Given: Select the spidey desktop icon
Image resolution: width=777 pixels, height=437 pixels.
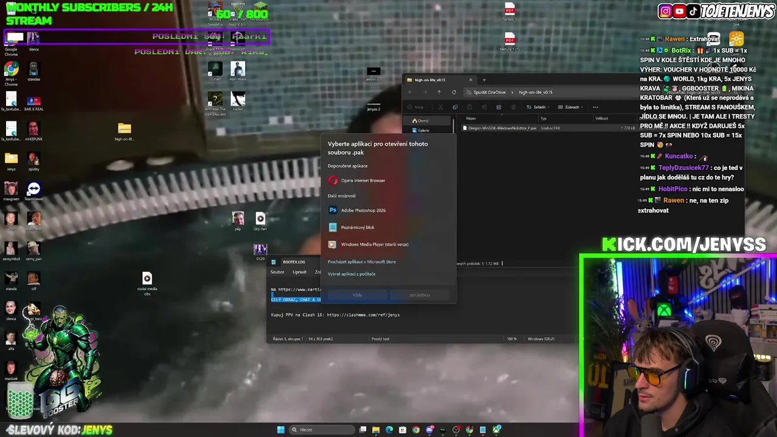Looking at the screenshot, I should pos(34,161).
